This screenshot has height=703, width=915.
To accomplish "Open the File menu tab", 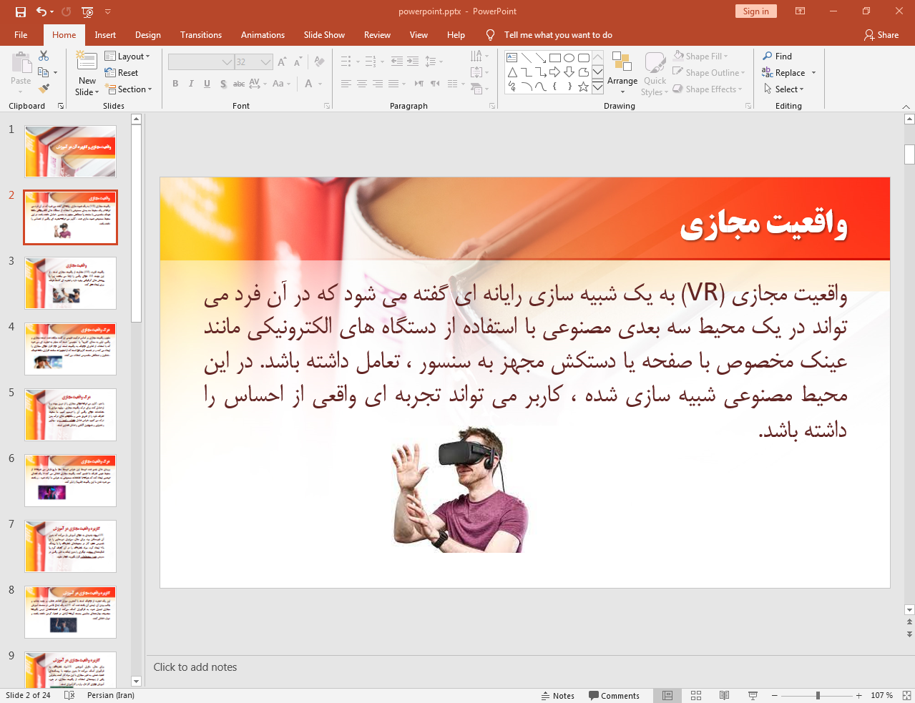I will tap(21, 35).
